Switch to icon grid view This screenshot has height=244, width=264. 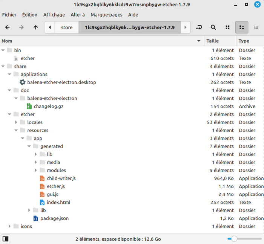pos(227,27)
